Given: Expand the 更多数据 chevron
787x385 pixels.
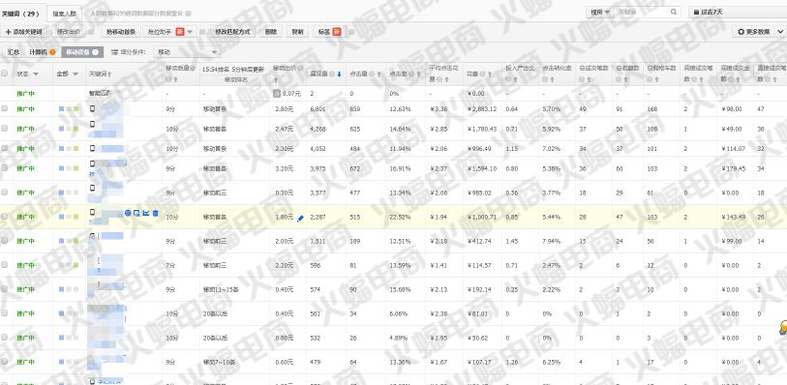Looking at the screenshot, I should [780, 32].
